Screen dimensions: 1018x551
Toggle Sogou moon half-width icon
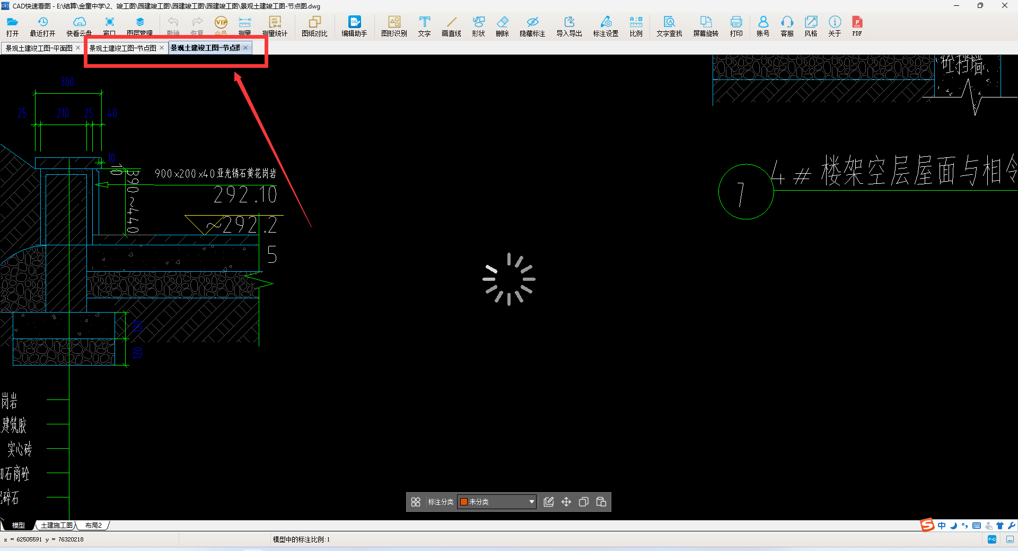[953, 526]
